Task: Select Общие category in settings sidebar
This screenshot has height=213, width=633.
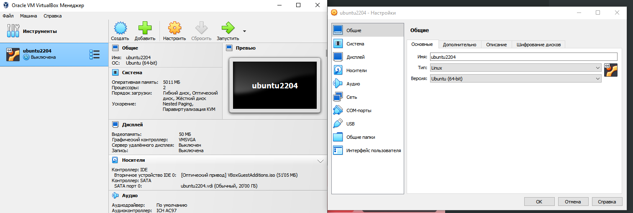Action: (368, 30)
